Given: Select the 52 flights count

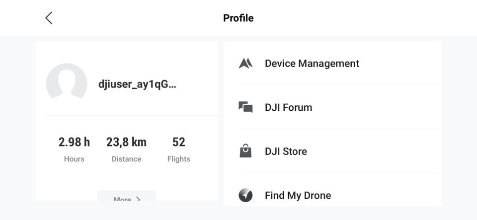Looking at the screenshot, I should click(x=178, y=142).
